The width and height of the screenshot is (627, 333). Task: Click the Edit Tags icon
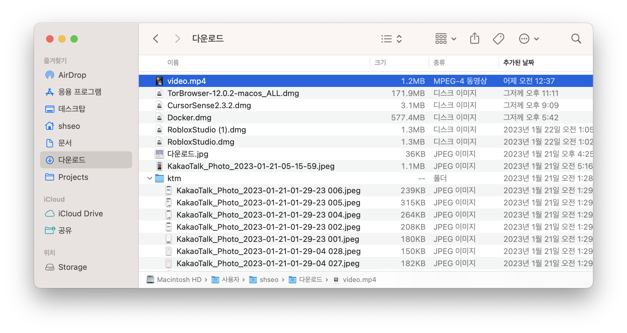[498, 39]
